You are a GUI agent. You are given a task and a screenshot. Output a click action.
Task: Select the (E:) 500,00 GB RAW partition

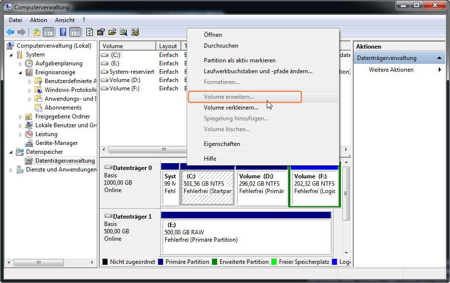tap(247, 236)
